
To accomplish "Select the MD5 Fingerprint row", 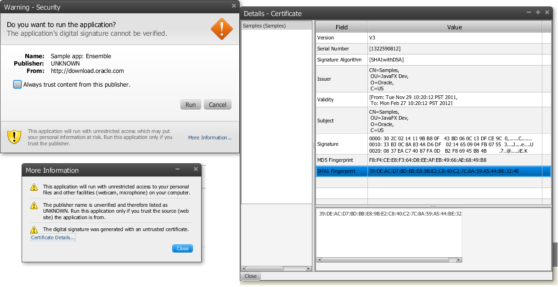I will point(341,160).
